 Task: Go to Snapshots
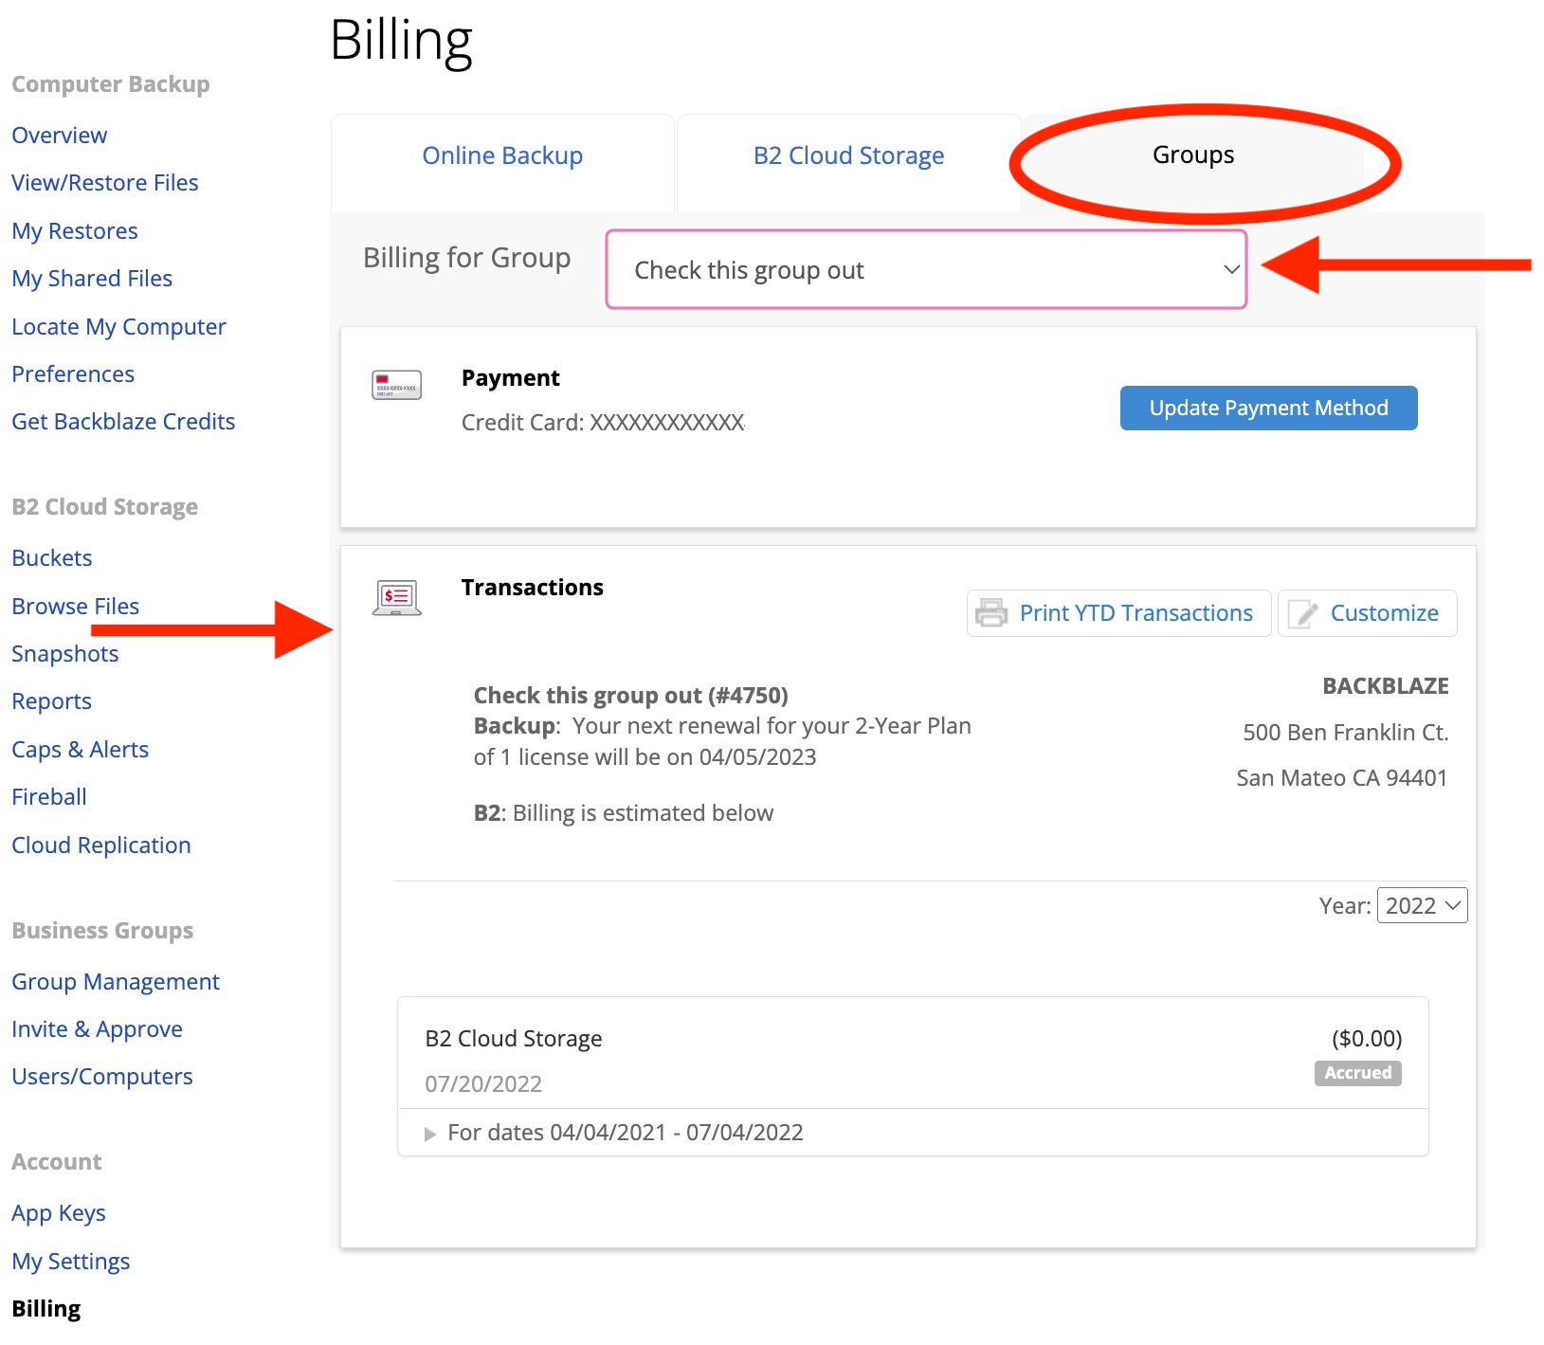click(65, 654)
